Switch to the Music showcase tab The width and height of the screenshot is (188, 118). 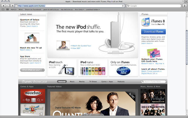(x=72, y=82)
